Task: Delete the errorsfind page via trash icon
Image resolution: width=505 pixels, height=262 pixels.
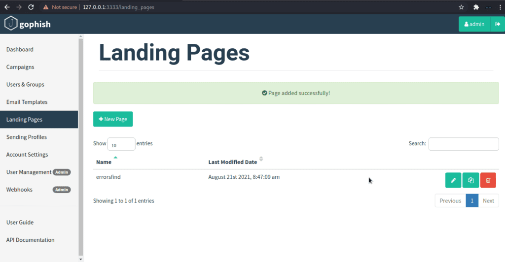Action: [488, 180]
